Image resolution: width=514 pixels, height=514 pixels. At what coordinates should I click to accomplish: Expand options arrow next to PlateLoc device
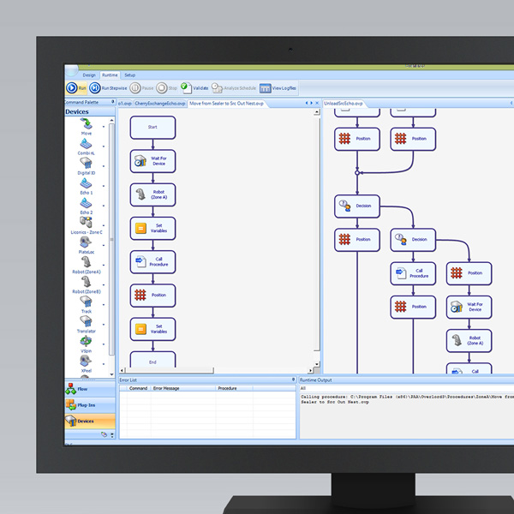click(x=104, y=245)
